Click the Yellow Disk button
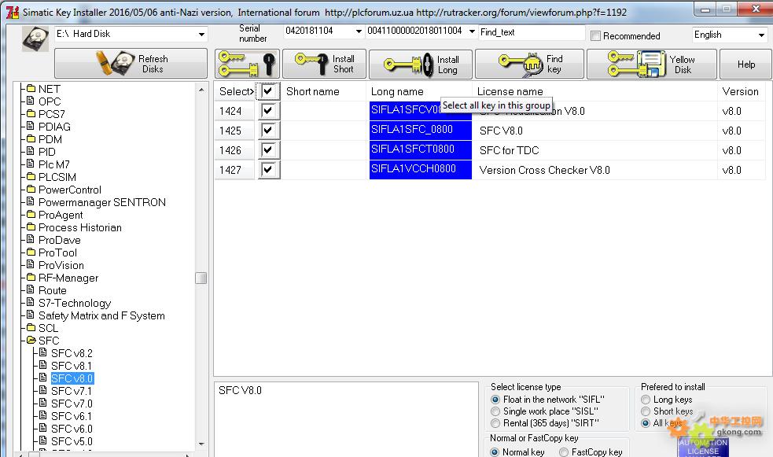The image size is (773, 457). click(651, 64)
